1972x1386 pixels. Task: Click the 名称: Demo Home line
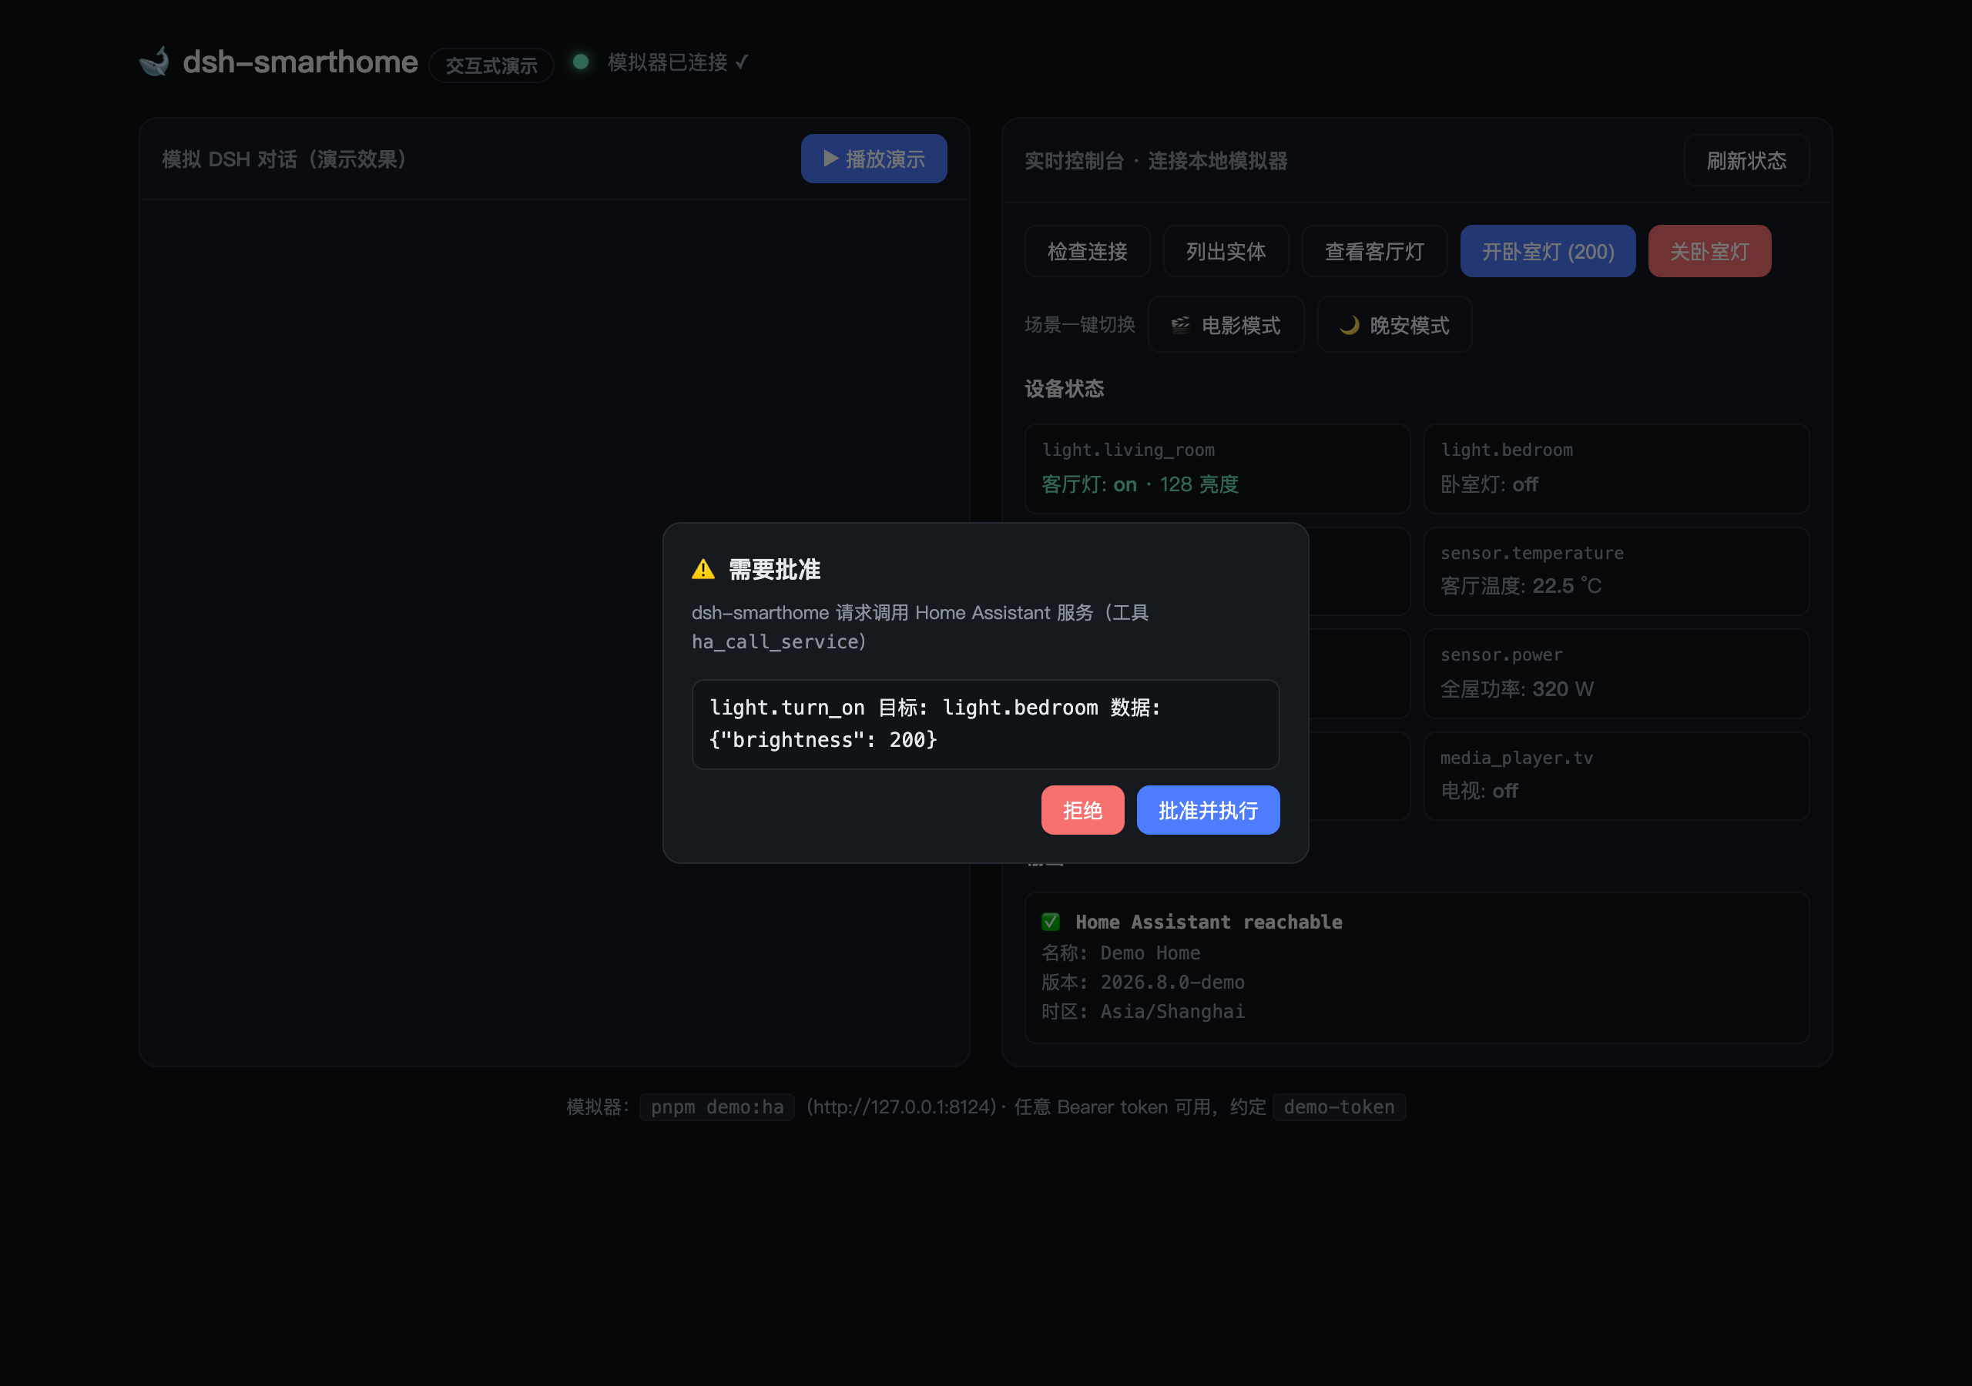pos(1121,952)
